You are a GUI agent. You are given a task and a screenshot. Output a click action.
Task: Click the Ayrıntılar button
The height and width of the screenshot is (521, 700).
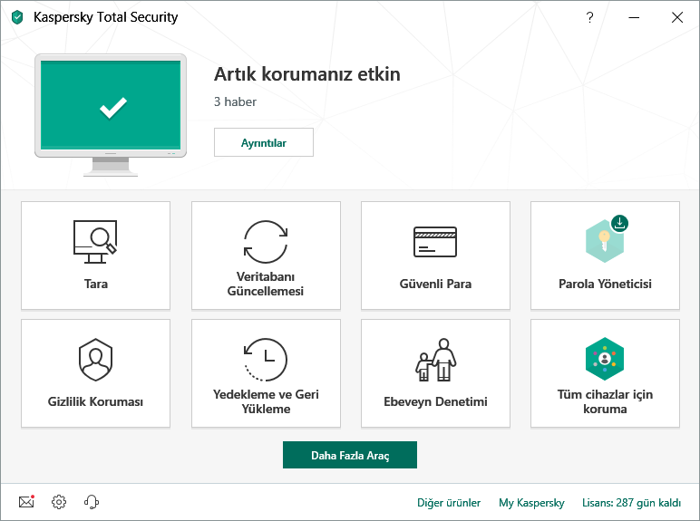coord(264,143)
